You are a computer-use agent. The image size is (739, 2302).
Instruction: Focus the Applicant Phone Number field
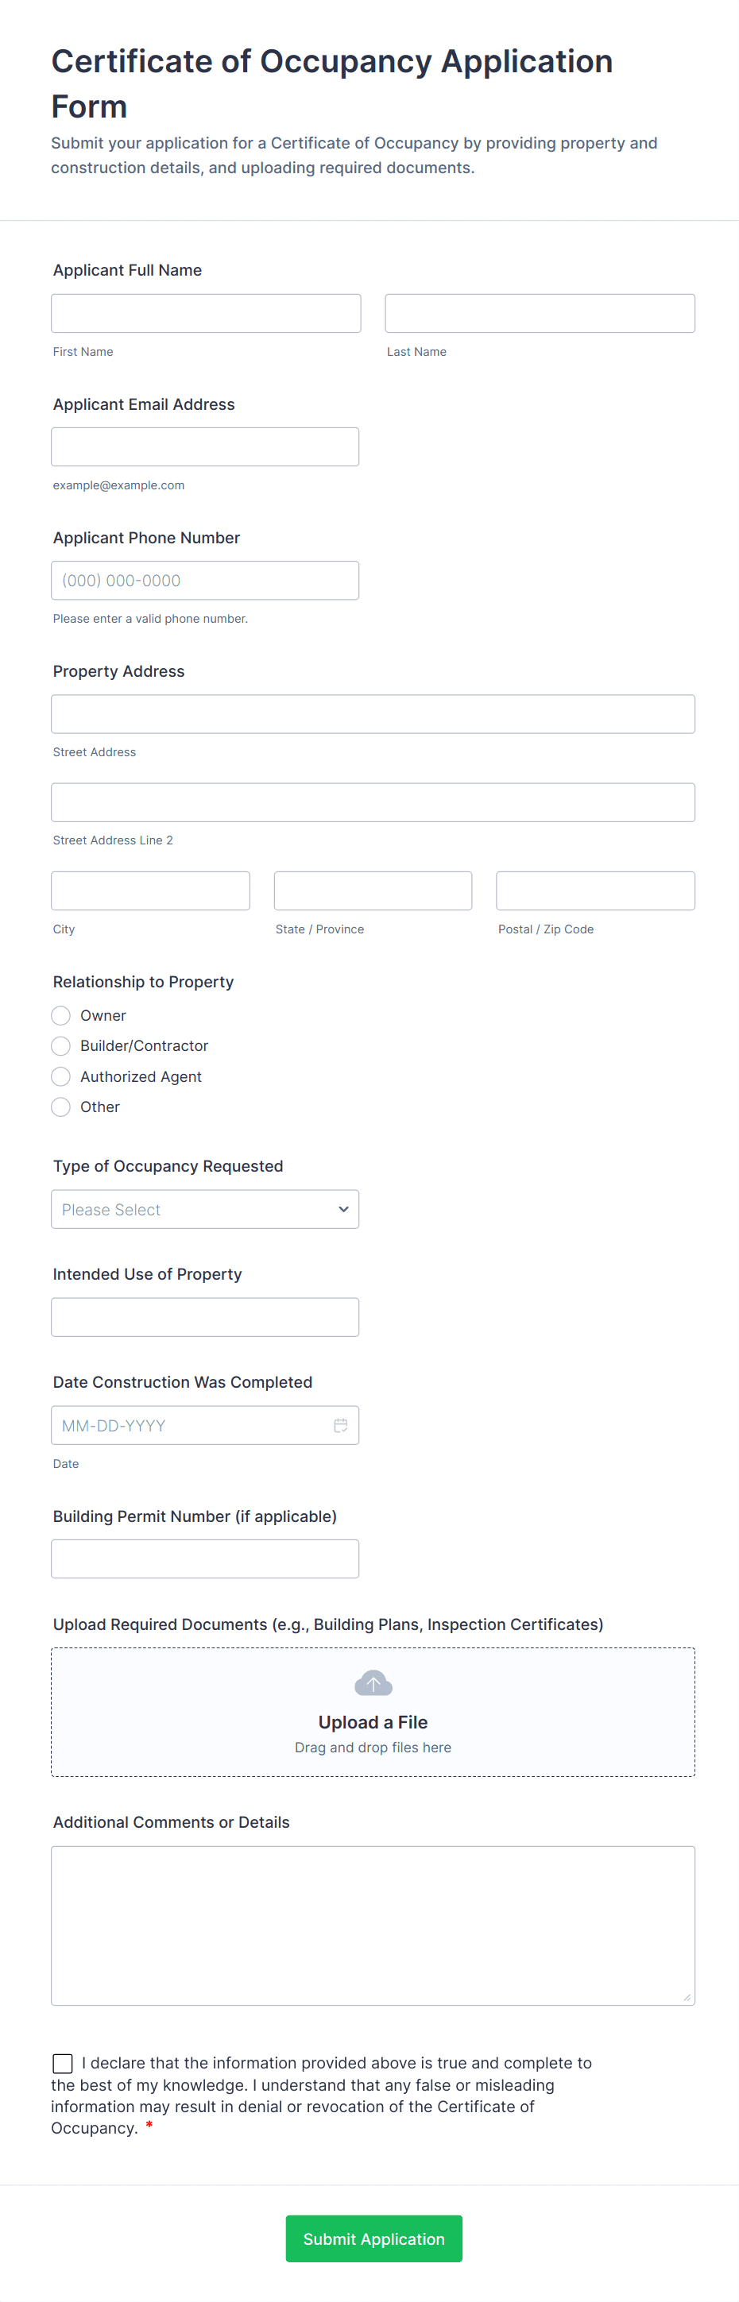coord(205,581)
